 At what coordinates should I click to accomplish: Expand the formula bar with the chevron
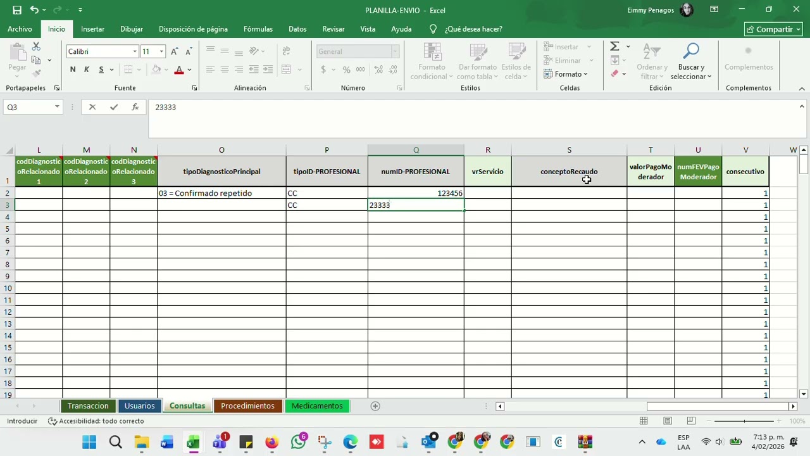point(802,106)
